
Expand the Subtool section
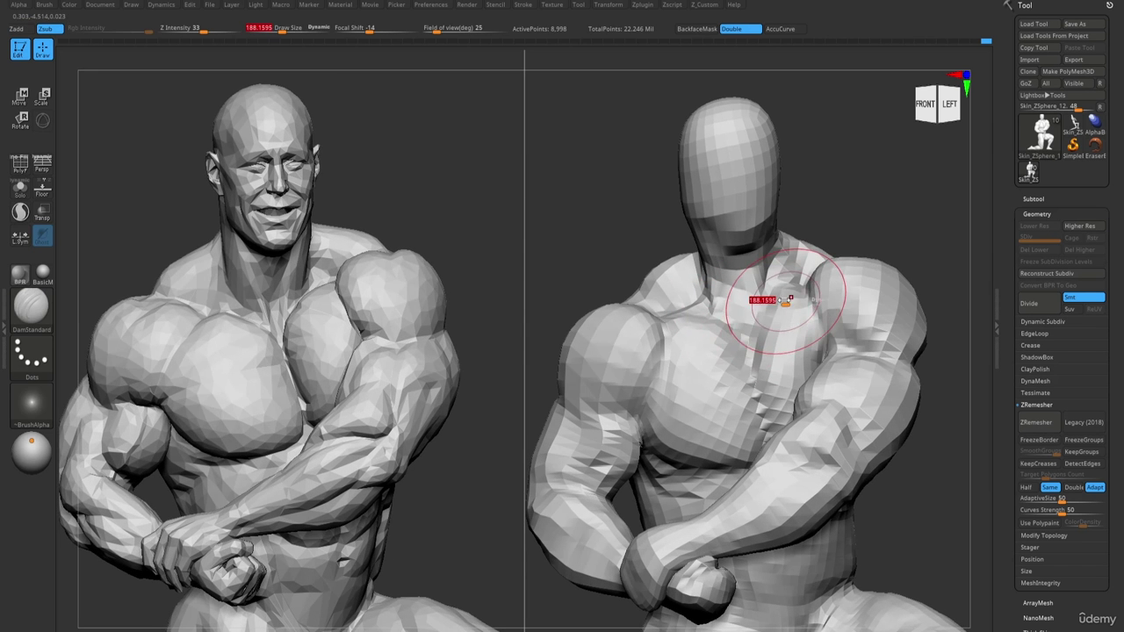tap(1033, 199)
